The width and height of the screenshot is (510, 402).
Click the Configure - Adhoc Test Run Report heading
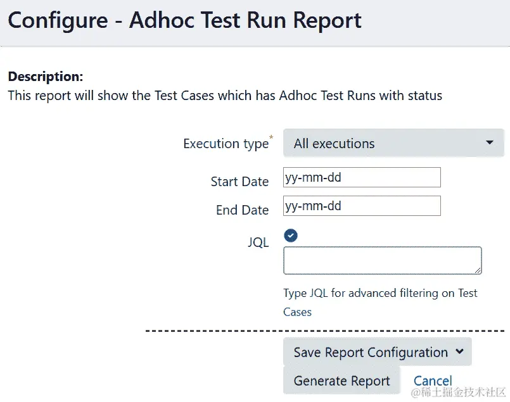pyautogui.click(x=184, y=21)
